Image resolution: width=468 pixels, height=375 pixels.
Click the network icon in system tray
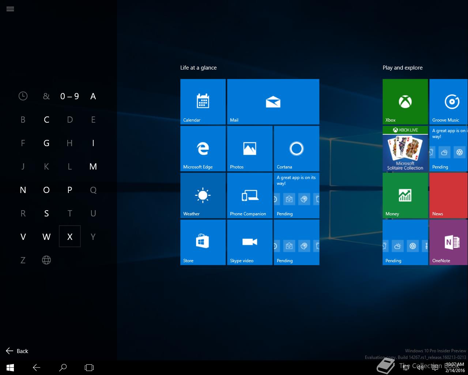406,367
